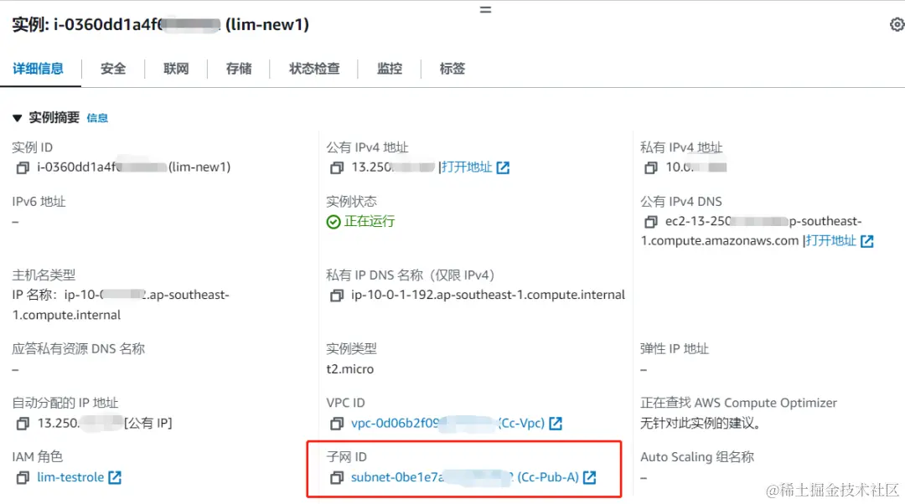Copy the 私有 IP DNS 名称

click(x=337, y=296)
